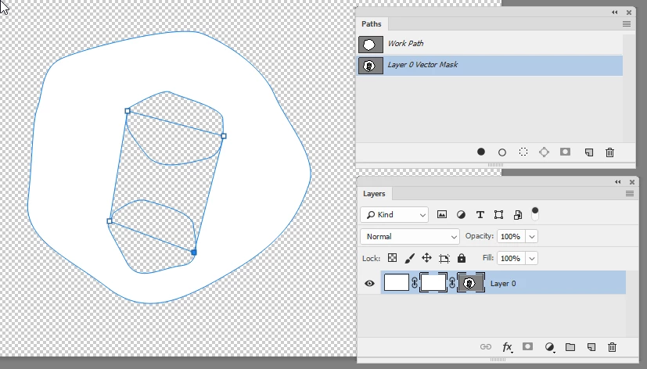The image size is (647, 369).
Task: Filter for adjustment layers icon
Action: (x=462, y=215)
